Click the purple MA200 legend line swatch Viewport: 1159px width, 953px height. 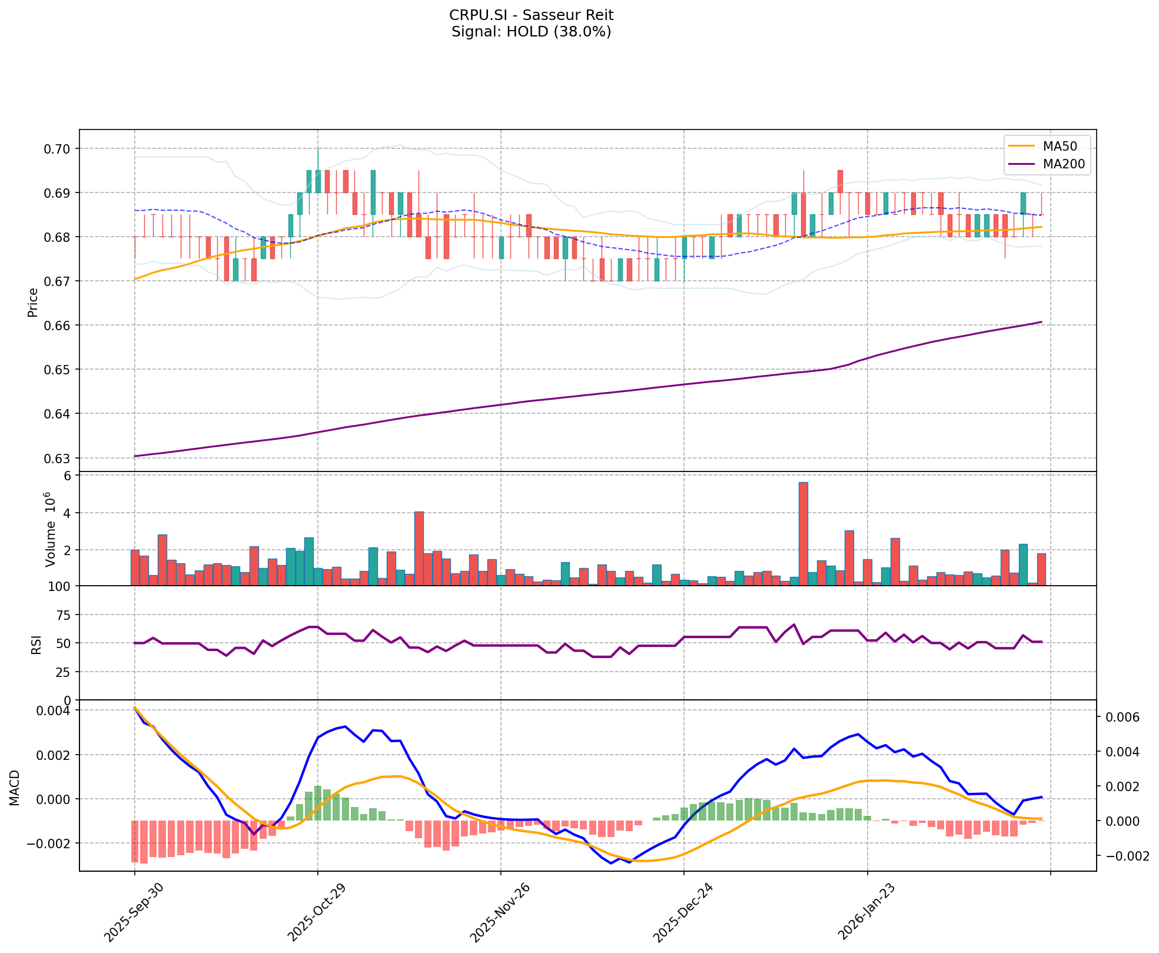[x=1022, y=164]
